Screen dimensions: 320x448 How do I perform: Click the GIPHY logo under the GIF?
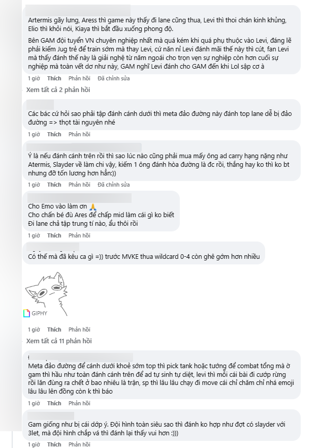[x=35, y=313]
